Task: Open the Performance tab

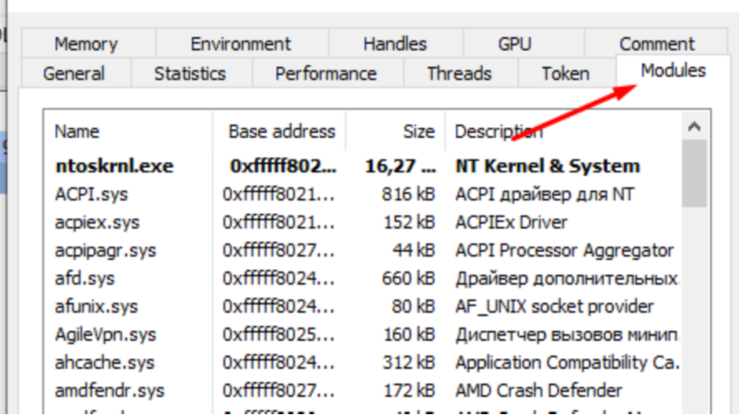Action: tap(325, 74)
